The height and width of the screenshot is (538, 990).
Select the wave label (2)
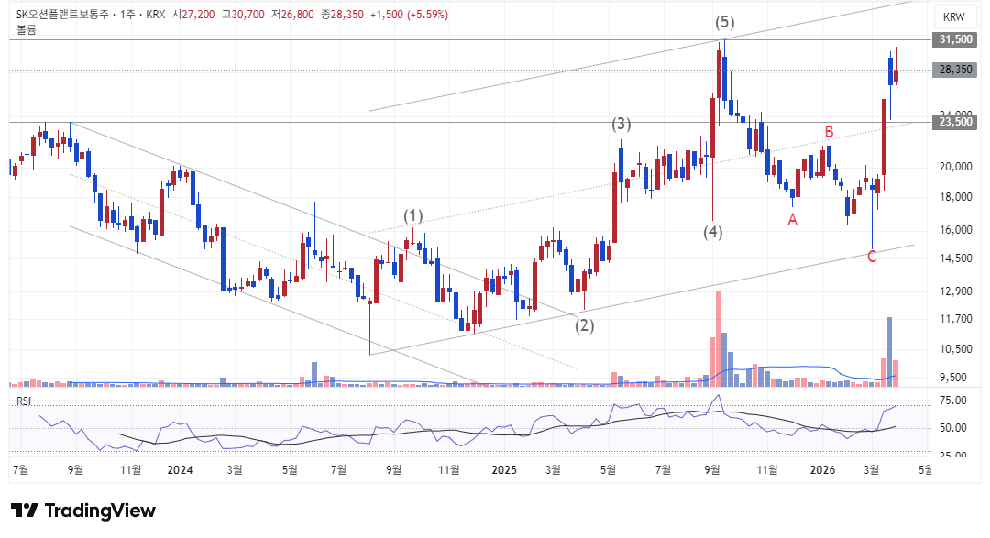584,326
